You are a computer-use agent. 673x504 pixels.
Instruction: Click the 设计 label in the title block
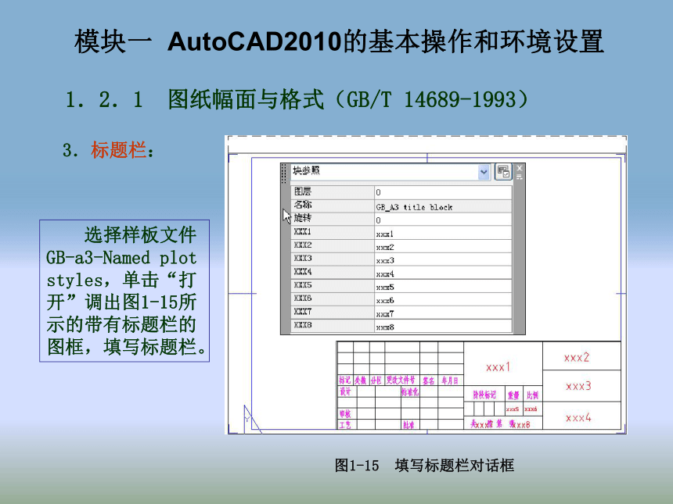[x=345, y=391]
